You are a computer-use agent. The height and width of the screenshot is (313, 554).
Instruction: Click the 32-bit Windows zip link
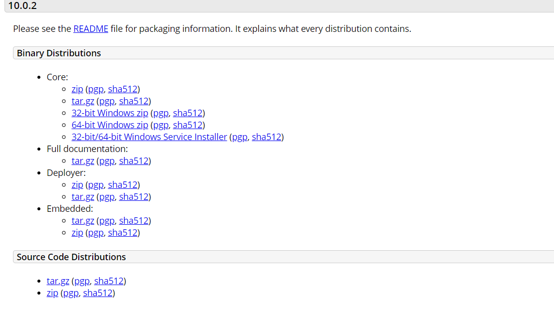(110, 113)
